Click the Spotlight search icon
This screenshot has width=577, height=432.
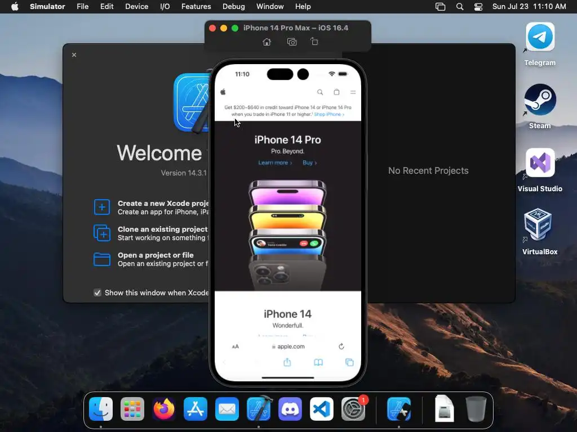460,7
